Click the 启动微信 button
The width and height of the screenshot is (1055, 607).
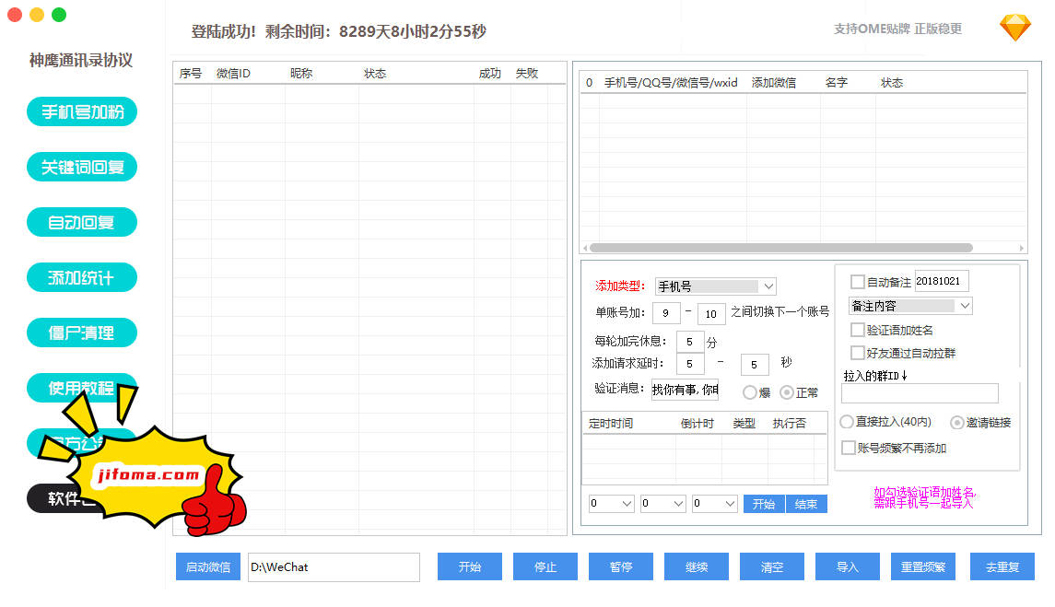coord(205,567)
